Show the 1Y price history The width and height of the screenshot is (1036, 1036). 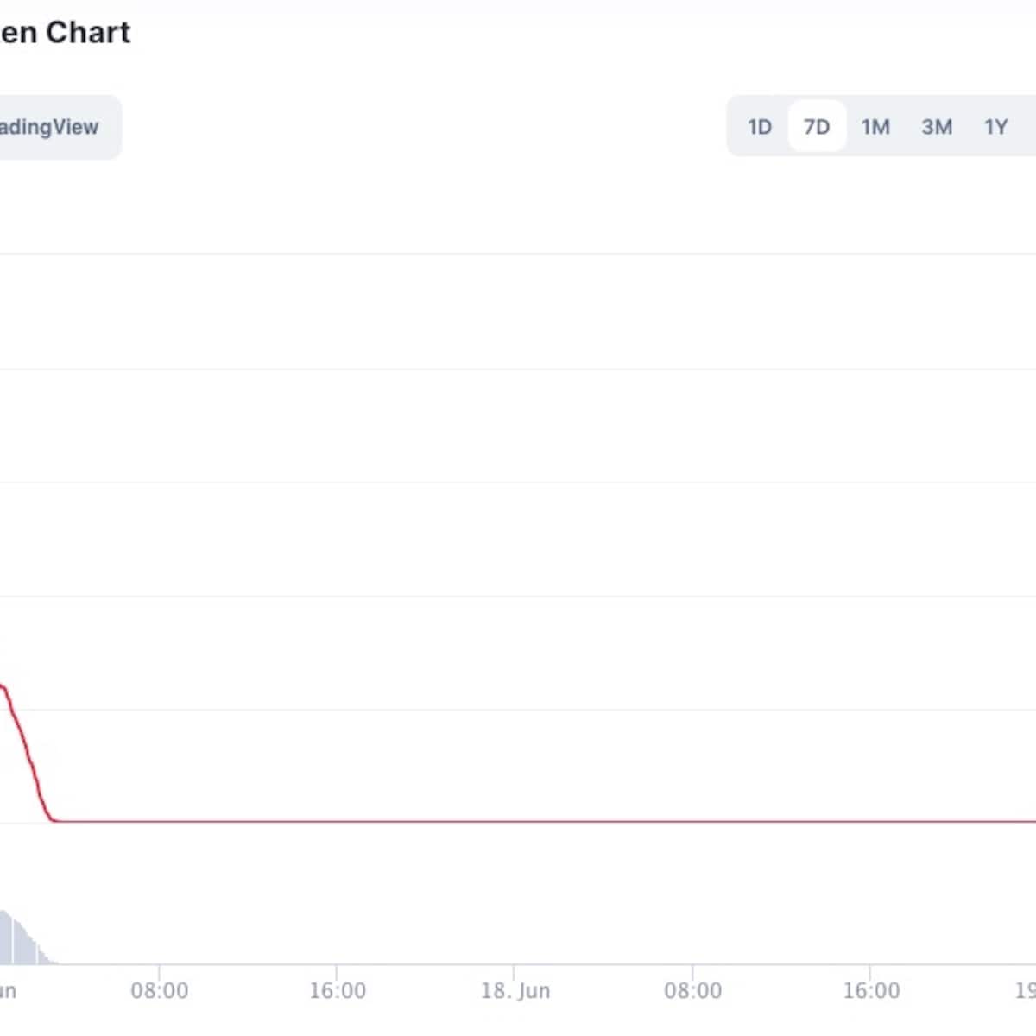[x=996, y=127]
